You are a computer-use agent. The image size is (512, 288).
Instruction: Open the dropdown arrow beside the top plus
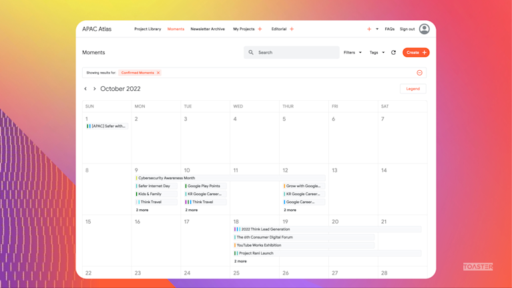[x=377, y=29]
